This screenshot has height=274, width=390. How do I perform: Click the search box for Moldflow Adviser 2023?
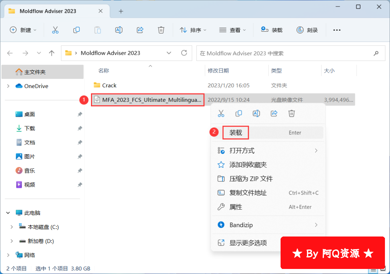[291, 53]
